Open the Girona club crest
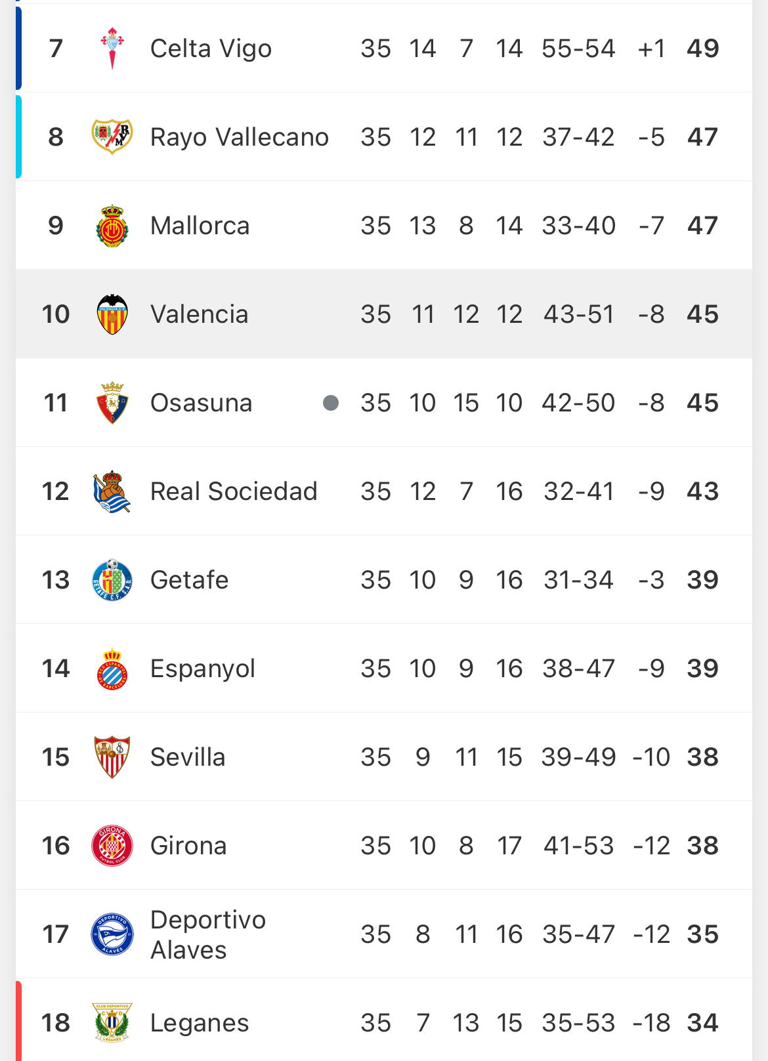The image size is (768, 1061). (112, 846)
